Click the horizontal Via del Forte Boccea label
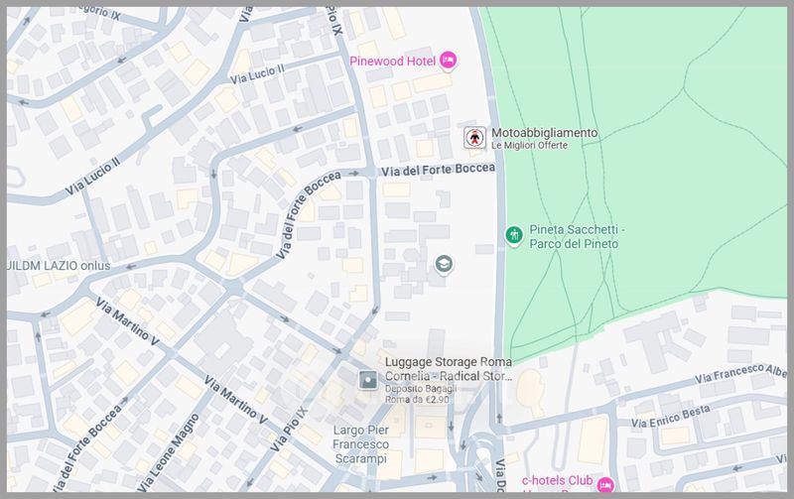 [x=439, y=170]
